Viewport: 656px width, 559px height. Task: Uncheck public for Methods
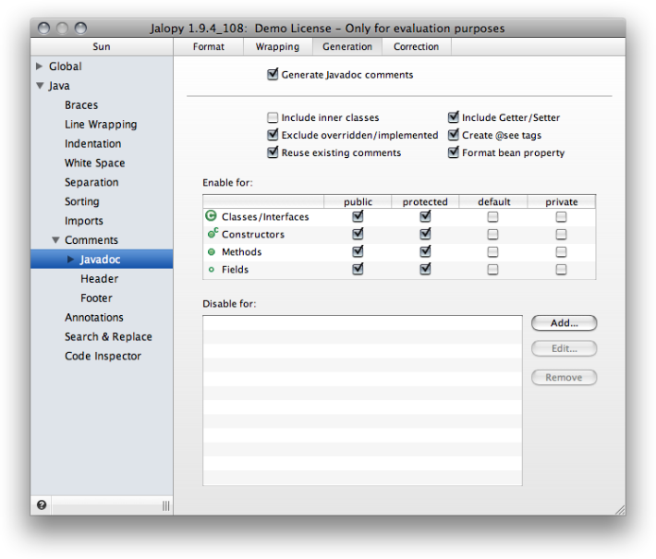pyautogui.click(x=358, y=251)
